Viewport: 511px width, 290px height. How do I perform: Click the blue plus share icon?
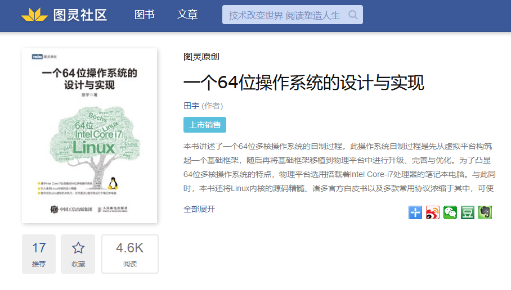(x=415, y=212)
